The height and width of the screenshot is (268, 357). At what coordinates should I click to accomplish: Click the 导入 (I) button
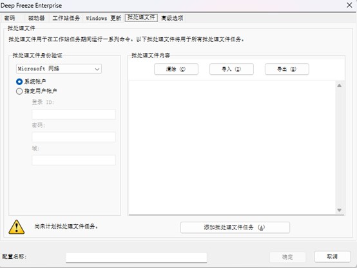point(231,69)
